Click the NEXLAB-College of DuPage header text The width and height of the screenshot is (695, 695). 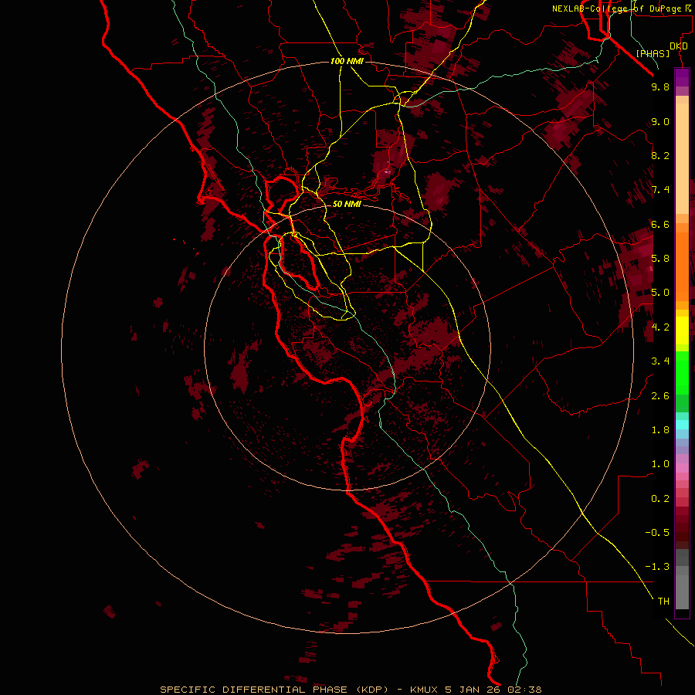point(616,8)
